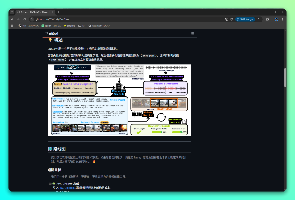Click the Google Lens search button
This screenshot has height=200, width=295.
point(245,19)
